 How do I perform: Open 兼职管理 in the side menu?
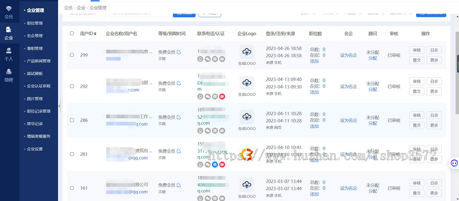point(35,48)
